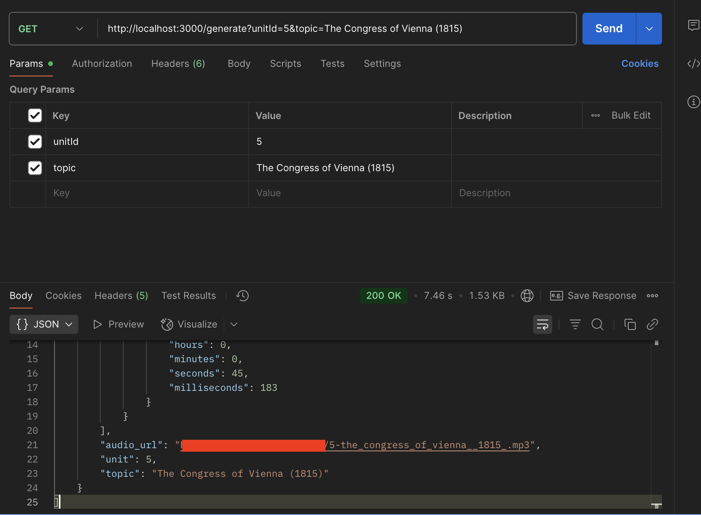
Task: Click the empty Key placeholder field
Action: pos(147,193)
